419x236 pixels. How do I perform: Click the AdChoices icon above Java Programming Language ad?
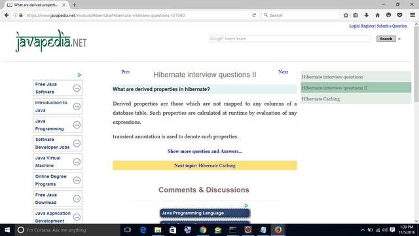(x=246, y=205)
